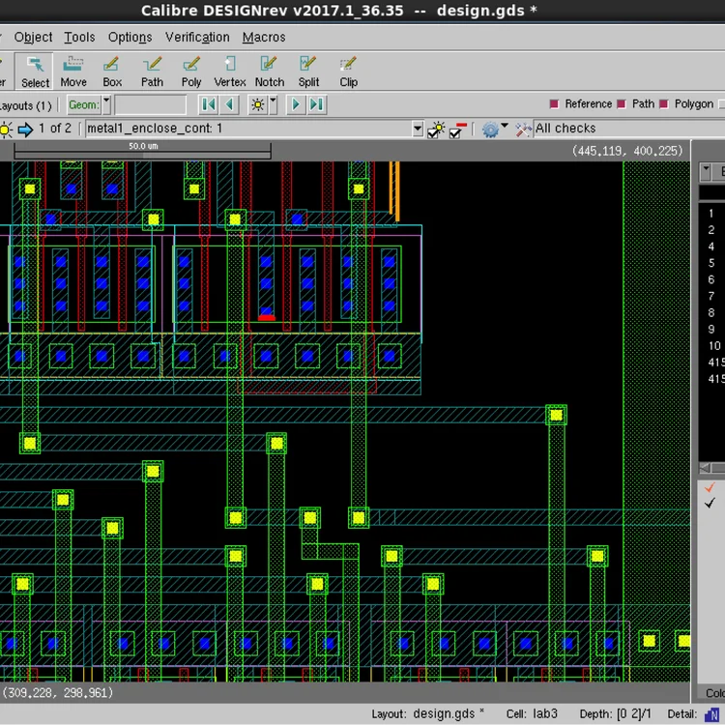Use the Split tool

pyautogui.click(x=308, y=72)
